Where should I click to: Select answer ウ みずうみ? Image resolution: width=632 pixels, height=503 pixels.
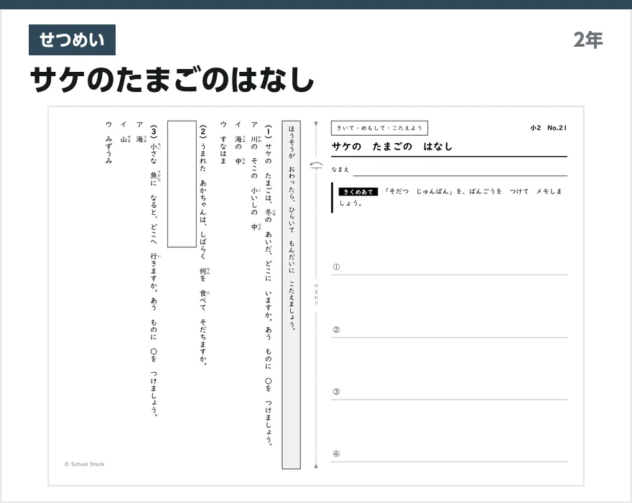coord(109,143)
